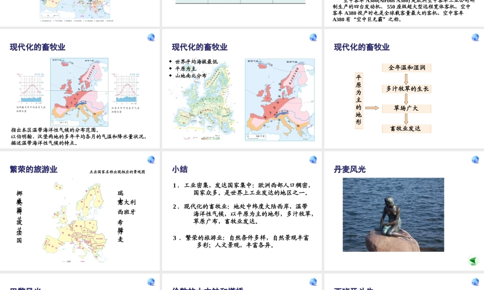The height and width of the screenshot is (290, 484).
Task: Click globe icon on 繁荣的旅游业 slide
Action: [x=151, y=159]
